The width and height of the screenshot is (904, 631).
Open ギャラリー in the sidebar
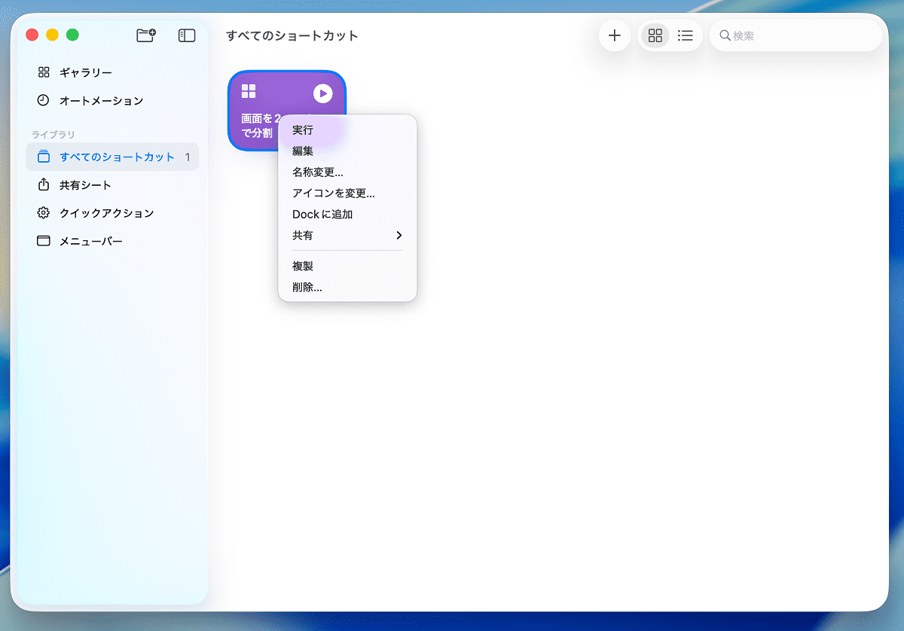click(112, 72)
